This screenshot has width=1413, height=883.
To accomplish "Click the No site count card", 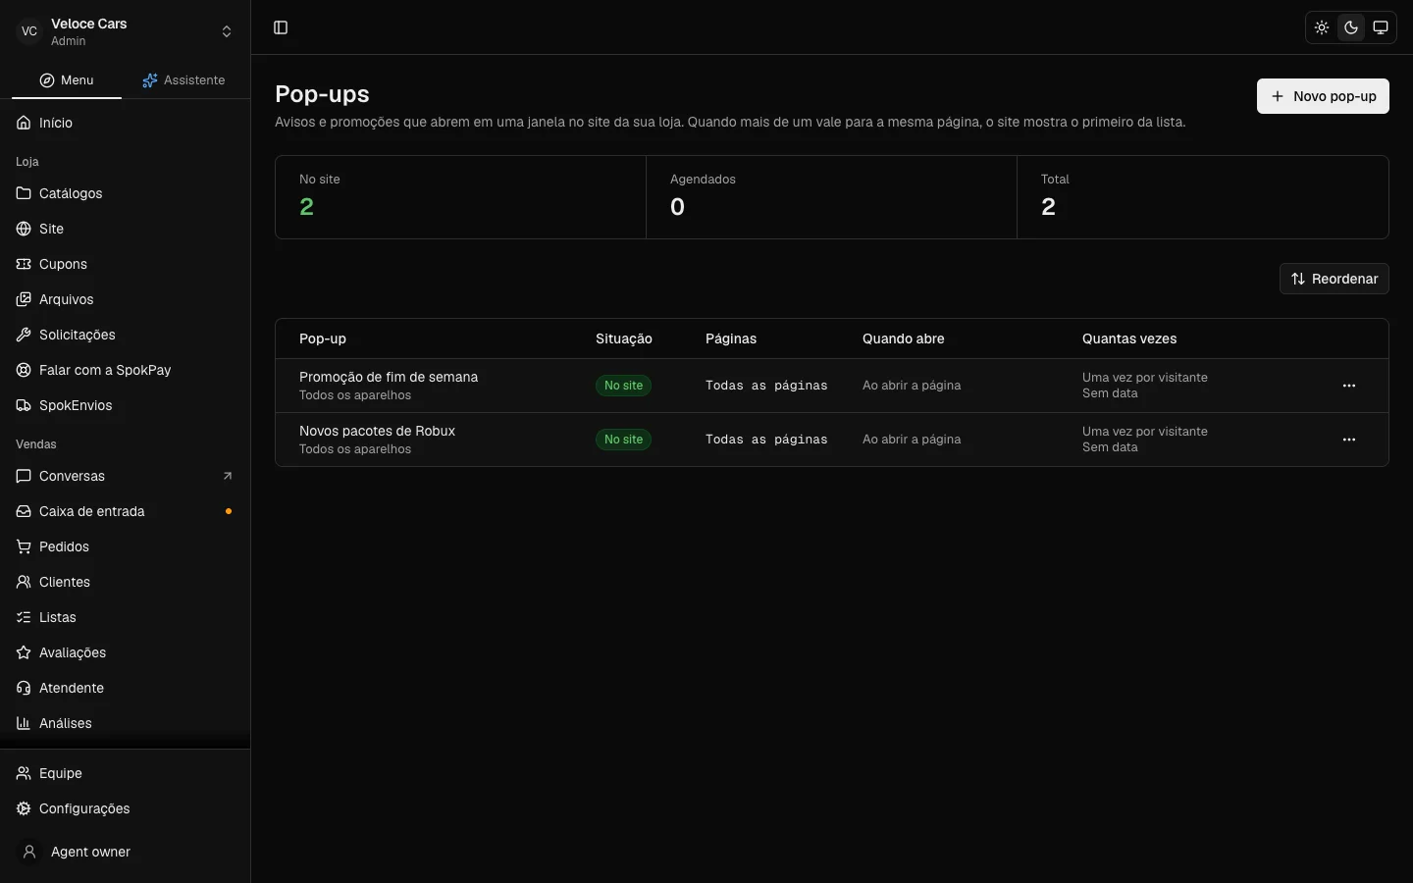I will 460,197.
